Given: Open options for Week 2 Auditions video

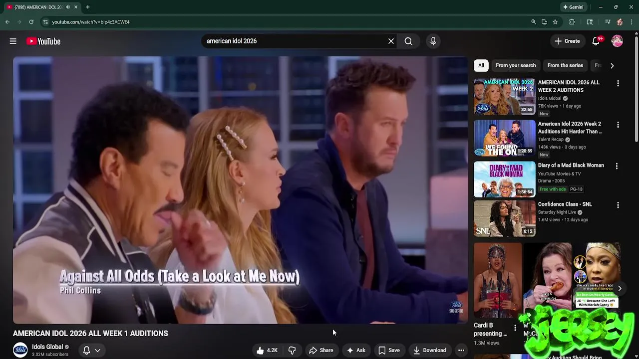Looking at the screenshot, I should pos(618,83).
